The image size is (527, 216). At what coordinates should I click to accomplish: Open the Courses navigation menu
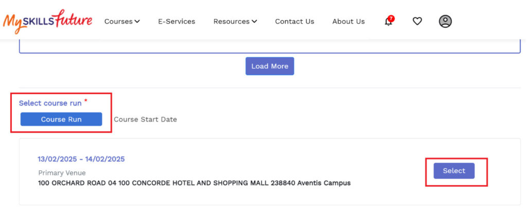point(122,22)
